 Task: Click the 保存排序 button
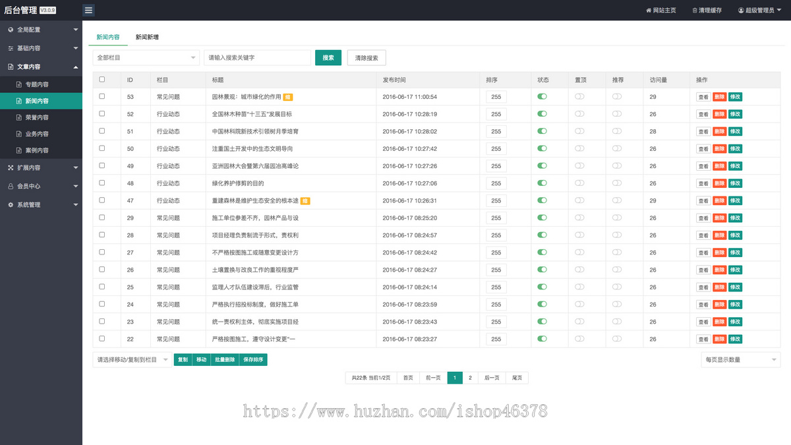coord(253,360)
